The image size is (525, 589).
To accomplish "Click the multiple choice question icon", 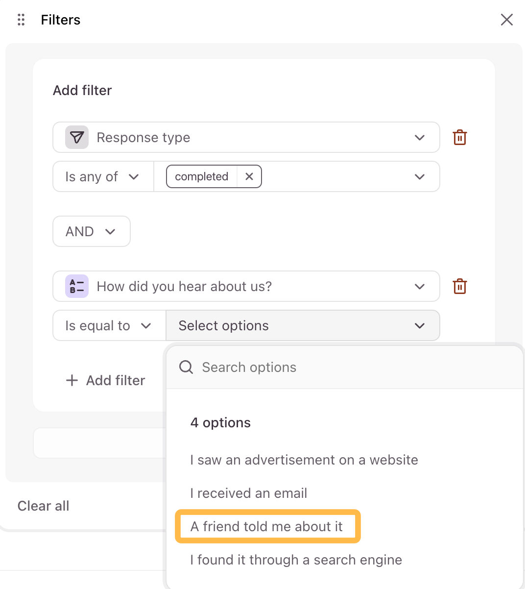I will 77,286.
